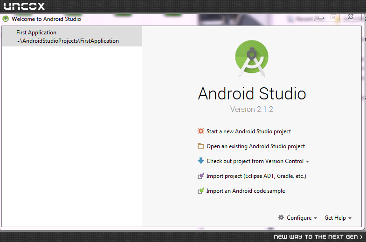Open the Get Help dropdown menu
Screen dimensions: 366x242
[x=338, y=218]
